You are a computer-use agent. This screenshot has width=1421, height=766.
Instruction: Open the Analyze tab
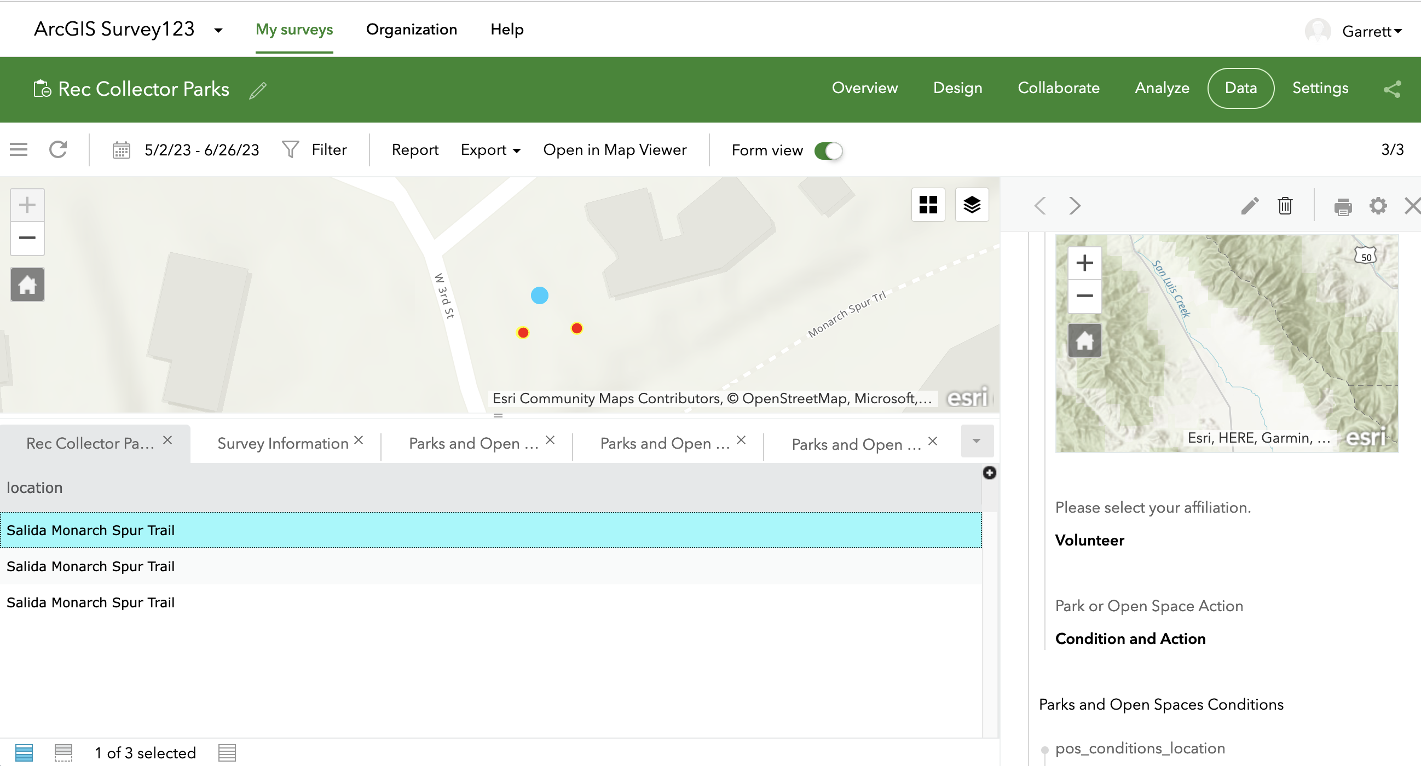[1161, 88]
